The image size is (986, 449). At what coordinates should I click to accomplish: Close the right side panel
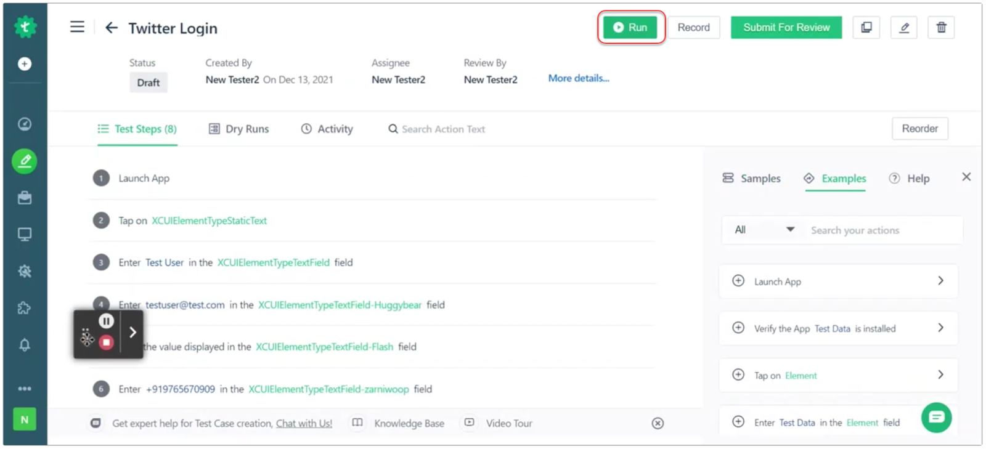(966, 177)
